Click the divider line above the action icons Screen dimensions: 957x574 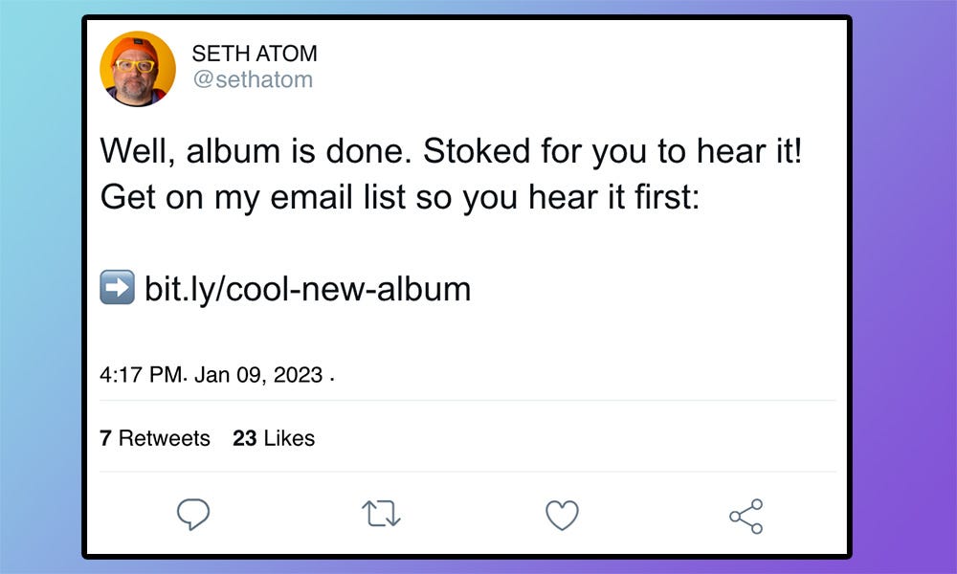point(467,472)
